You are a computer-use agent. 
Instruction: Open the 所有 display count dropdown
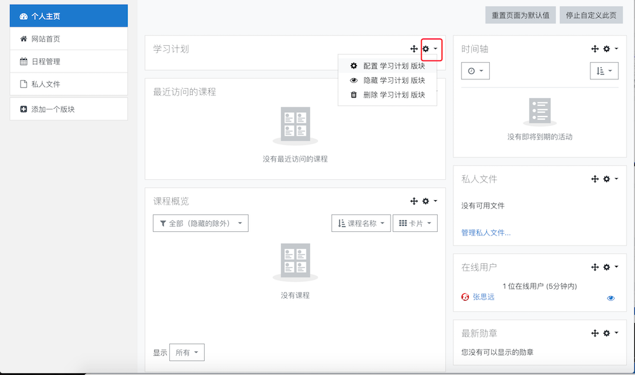point(187,352)
